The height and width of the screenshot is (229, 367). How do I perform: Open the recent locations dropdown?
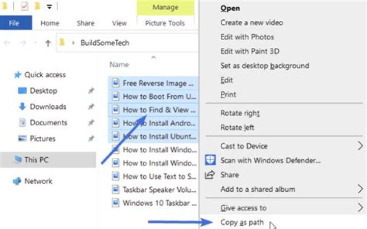(x=35, y=43)
